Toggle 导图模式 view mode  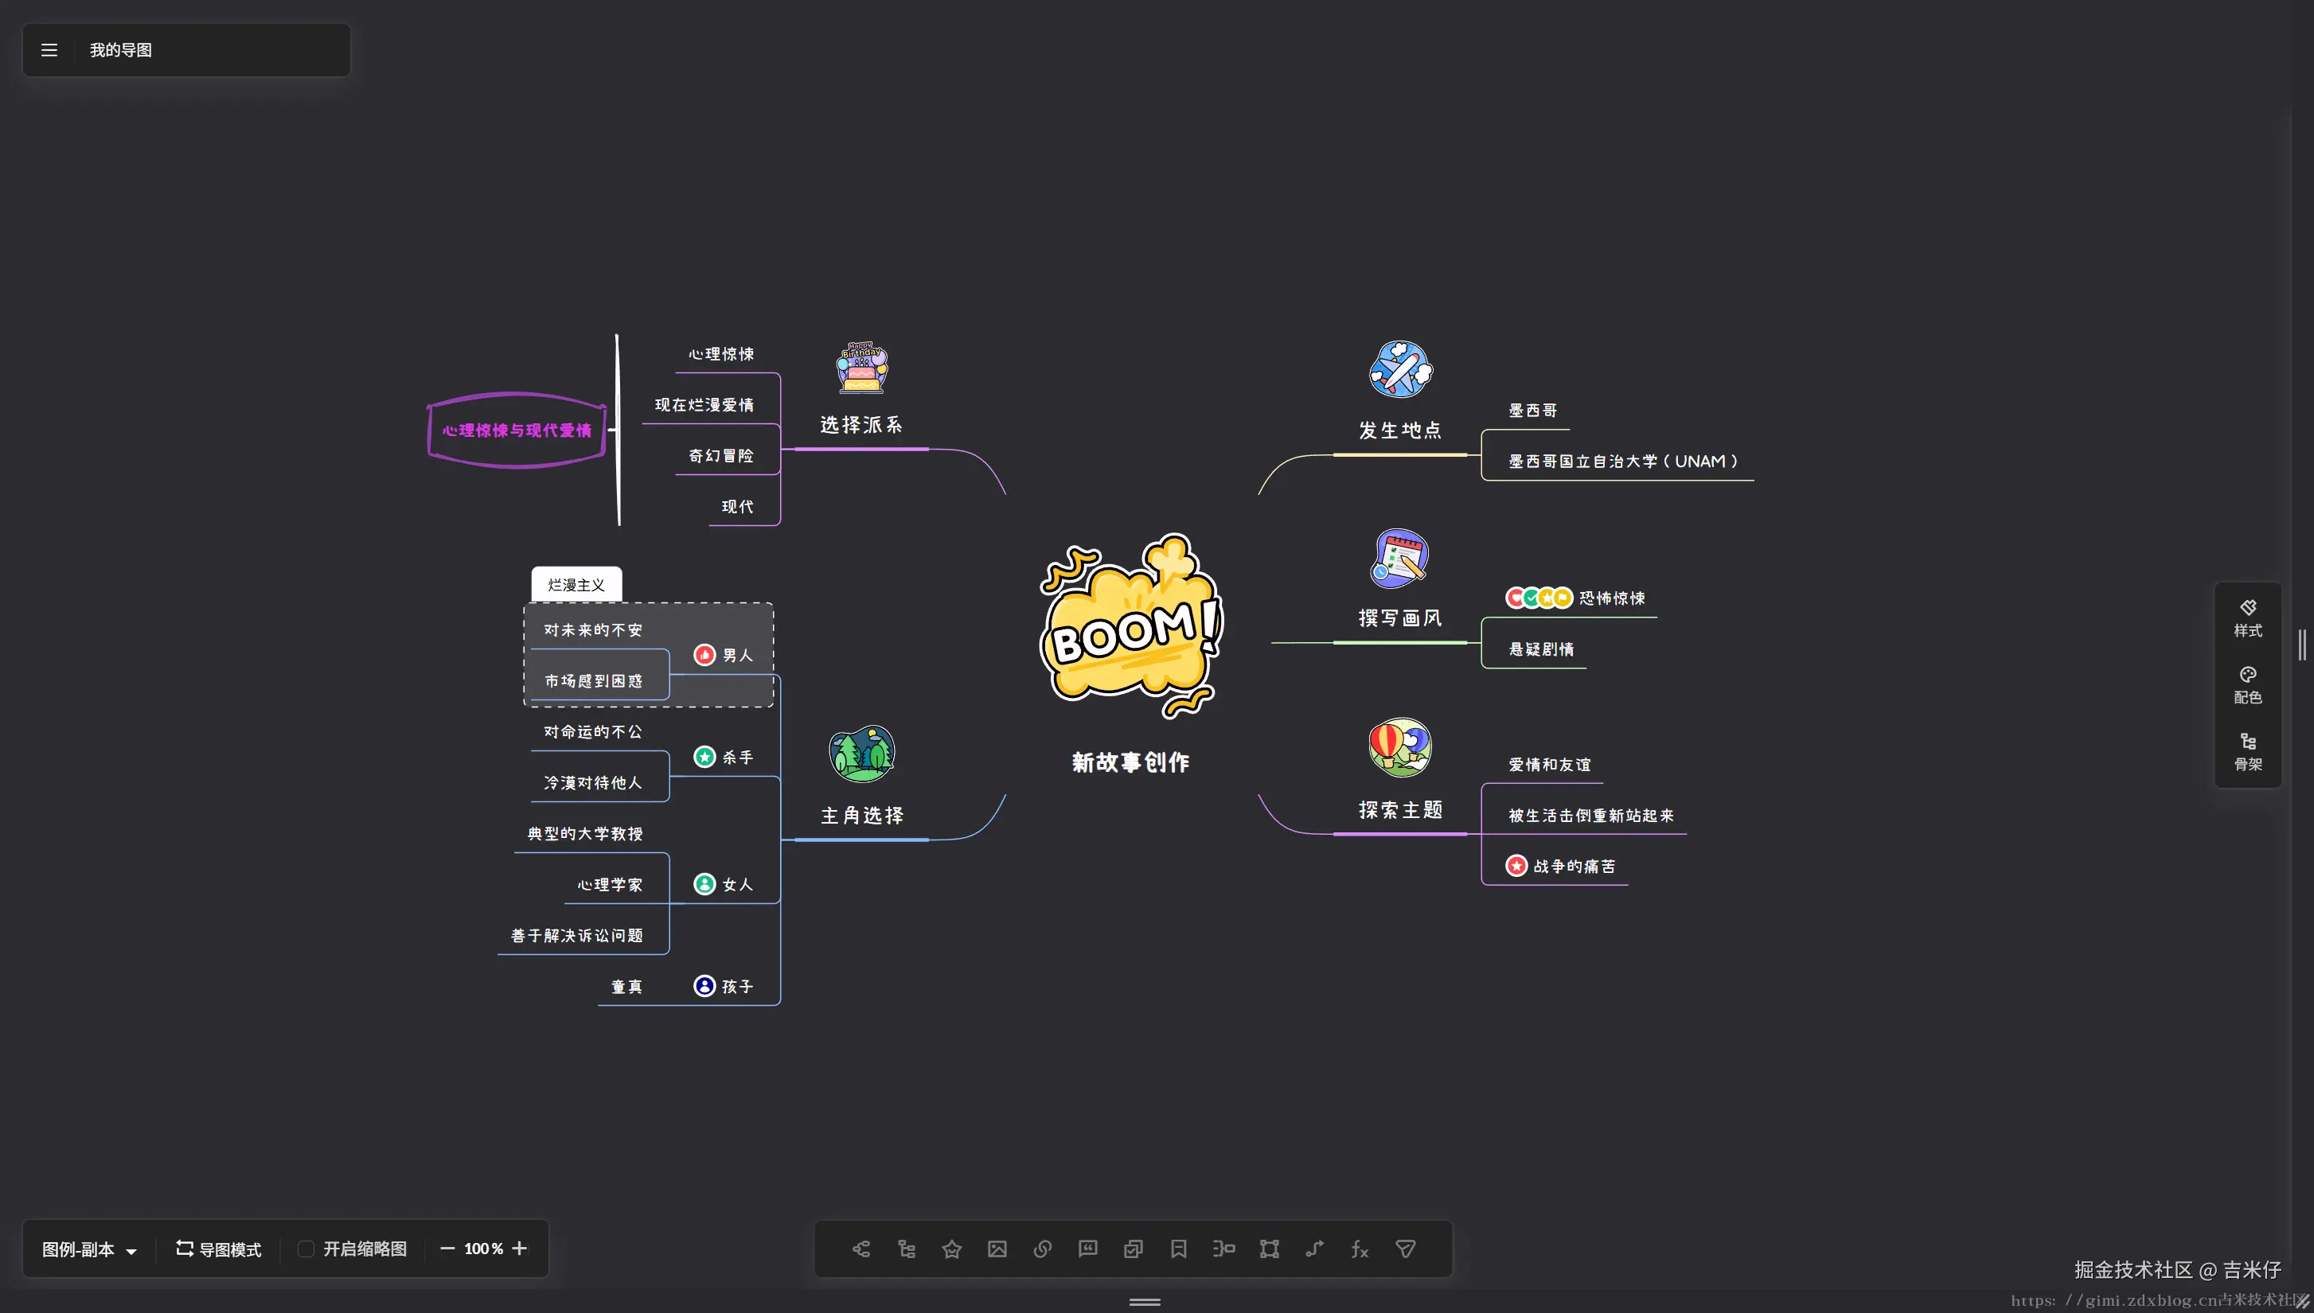(x=218, y=1249)
